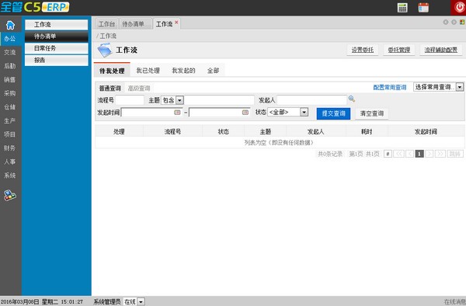Click the 跳转 jump button
The image size is (466, 306).
(x=455, y=154)
